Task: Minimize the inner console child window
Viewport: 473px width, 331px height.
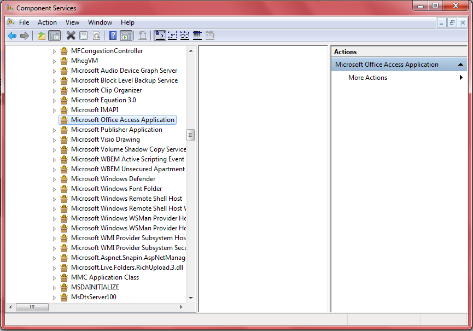Action: 441,22
